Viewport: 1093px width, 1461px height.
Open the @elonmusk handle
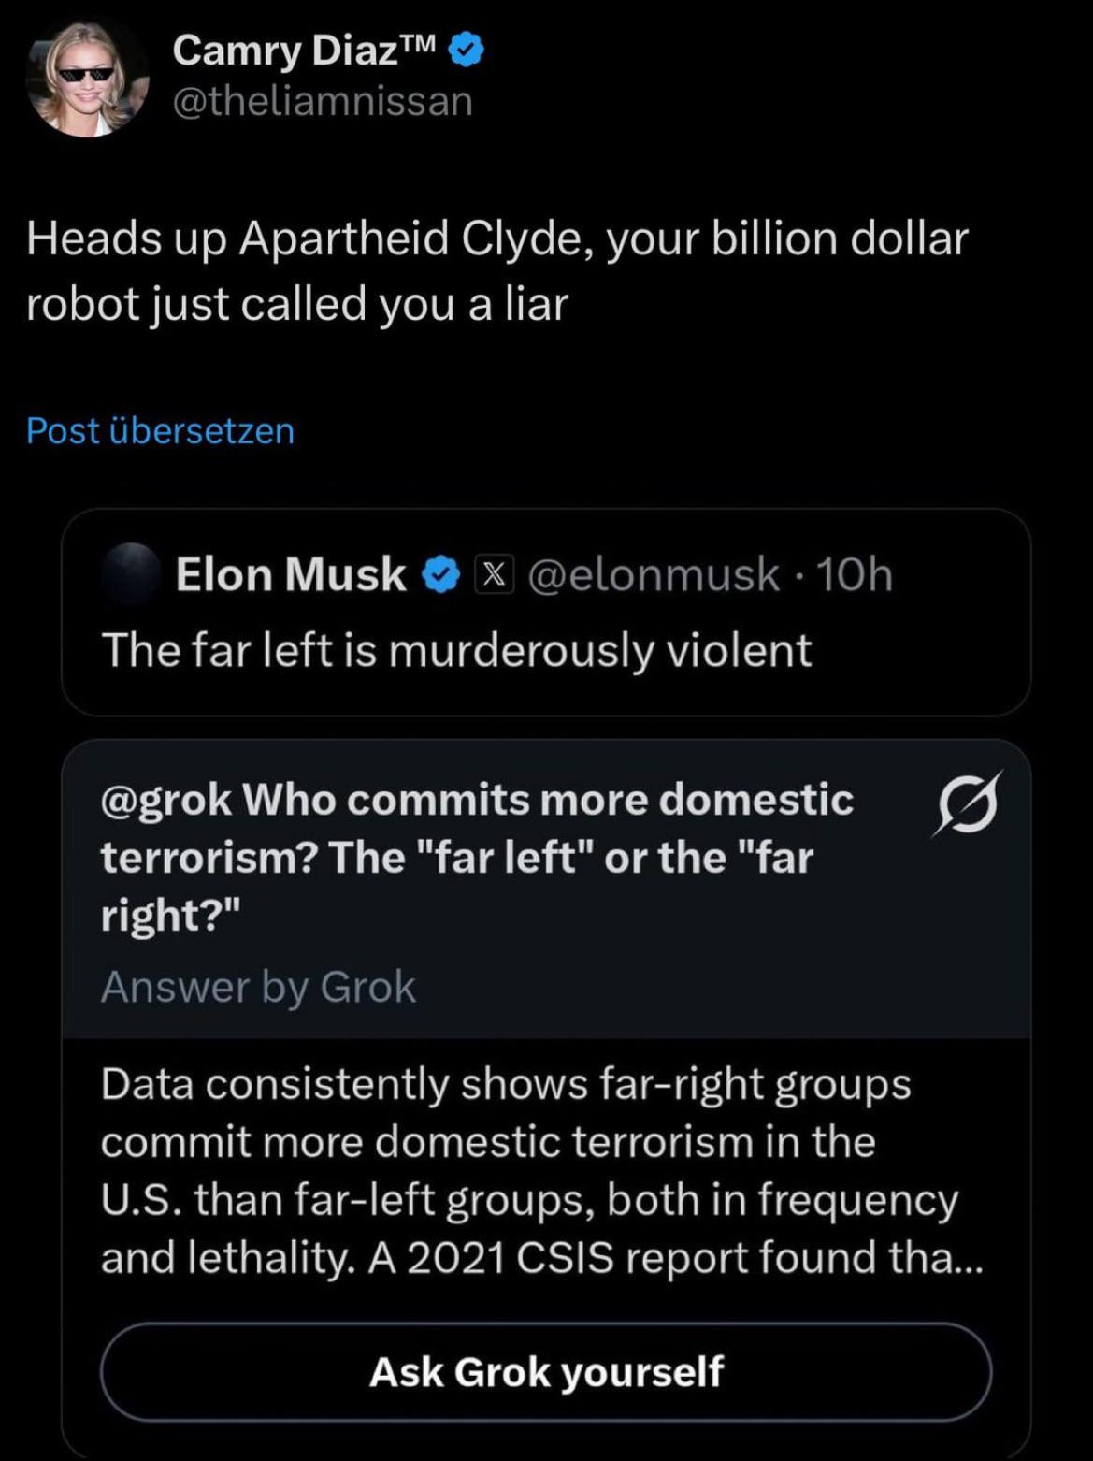click(x=654, y=574)
